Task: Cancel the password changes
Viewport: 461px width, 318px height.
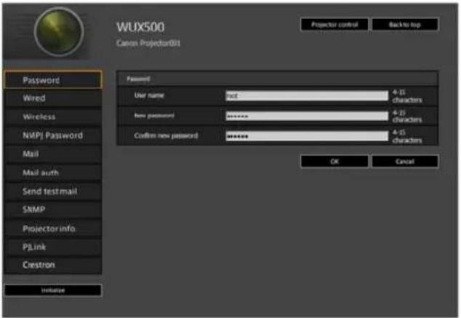Action: [x=405, y=162]
